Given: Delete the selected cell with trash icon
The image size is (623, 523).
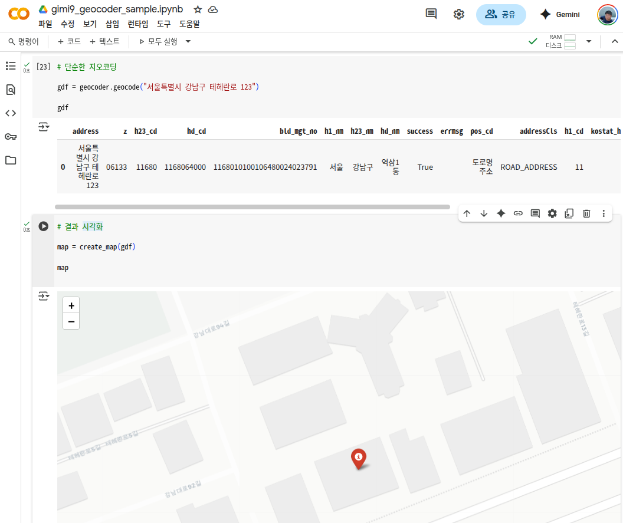Looking at the screenshot, I should 586,213.
